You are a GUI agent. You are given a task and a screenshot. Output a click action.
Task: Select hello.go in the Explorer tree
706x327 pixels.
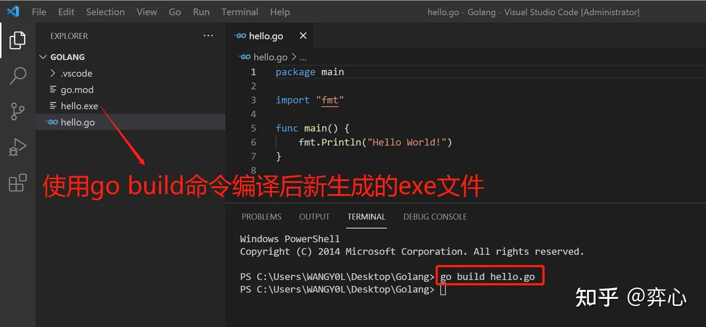tap(131, 122)
